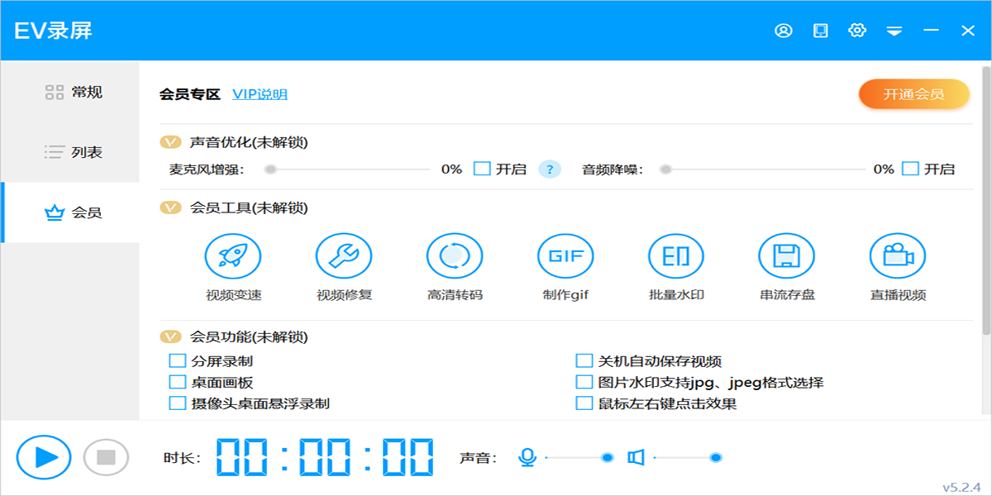Click the user account icon in title bar

783,31
